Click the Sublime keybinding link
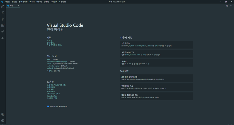 tap(133, 55)
